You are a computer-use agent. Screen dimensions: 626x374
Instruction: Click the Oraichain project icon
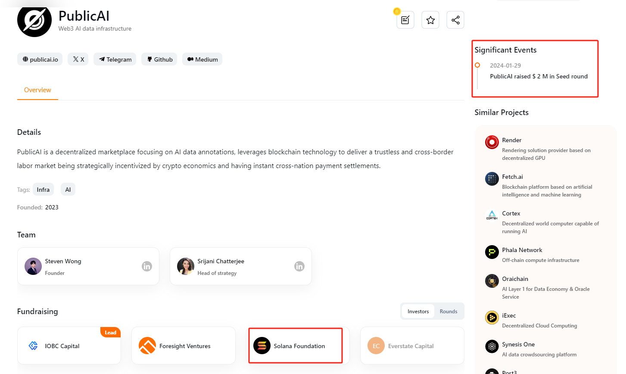pyautogui.click(x=492, y=281)
